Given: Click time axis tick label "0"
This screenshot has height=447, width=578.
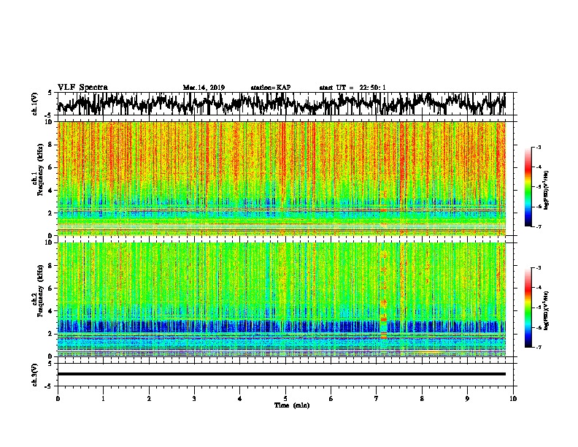Looking at the screenshot, I should click(58, 399).
